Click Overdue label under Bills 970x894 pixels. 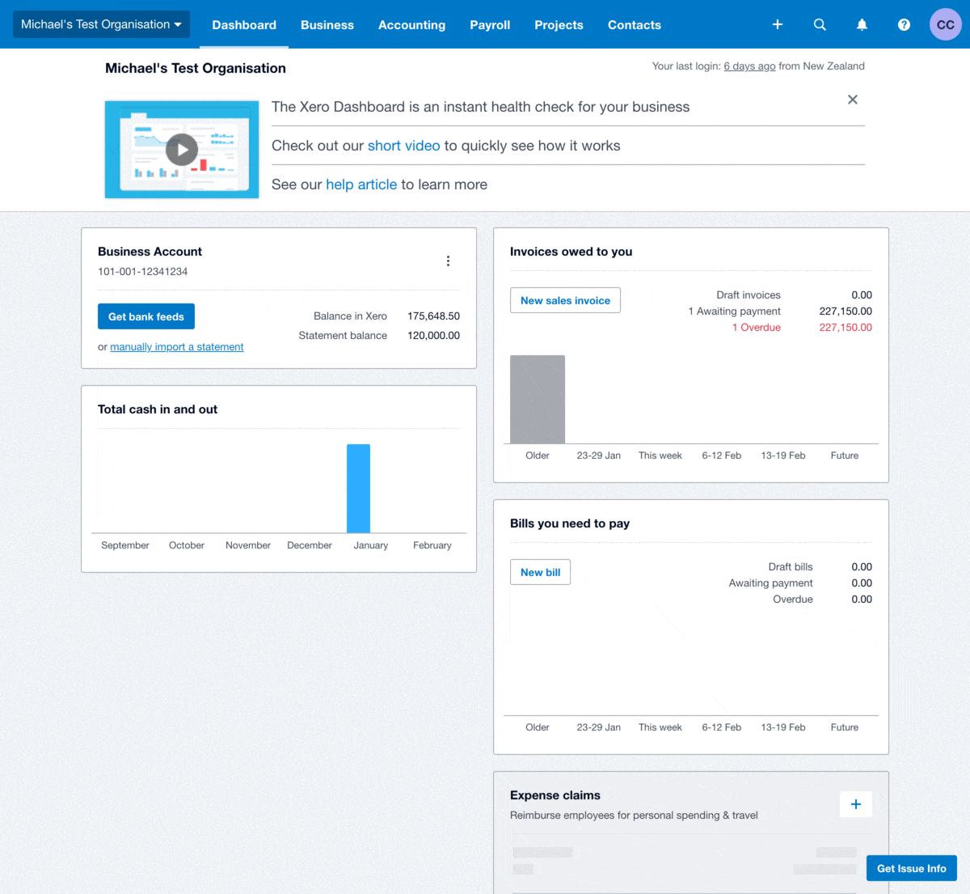(x=793, y=600)
